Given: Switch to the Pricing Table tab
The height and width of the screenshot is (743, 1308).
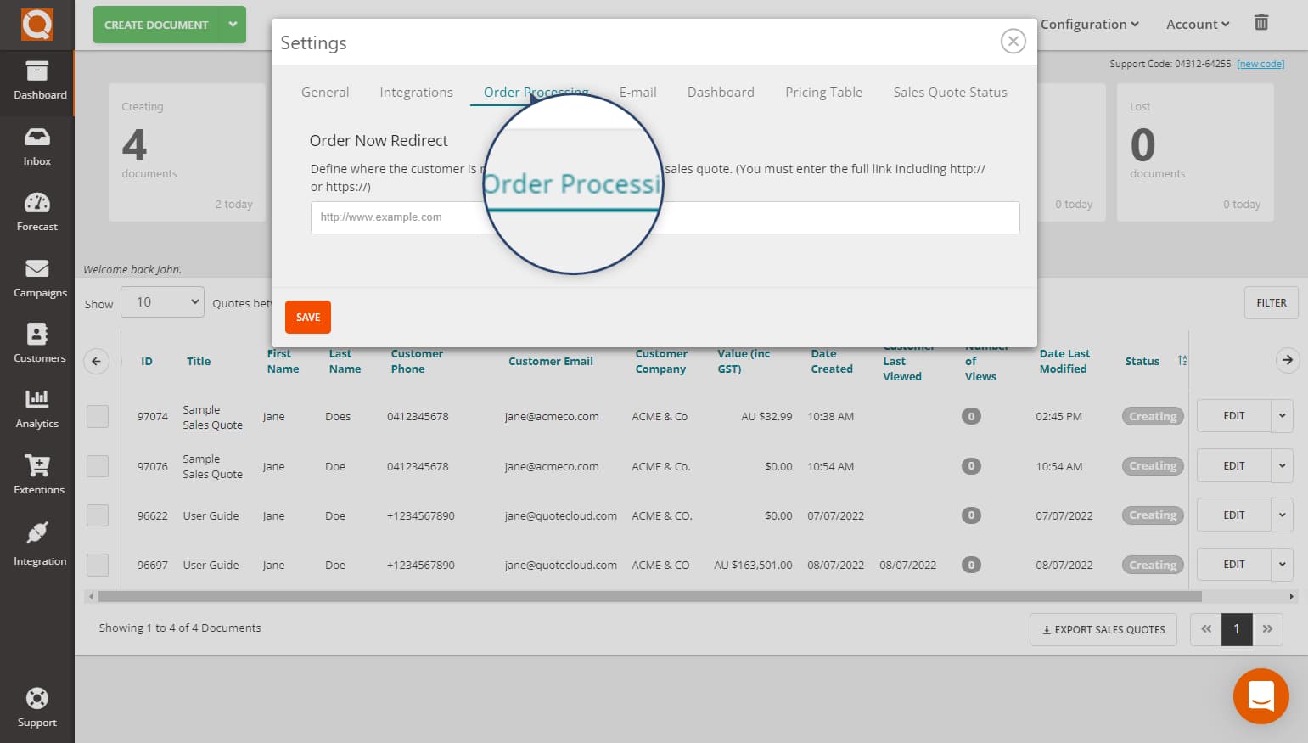Looking at the screenshot, I should (x=823, y=92).
